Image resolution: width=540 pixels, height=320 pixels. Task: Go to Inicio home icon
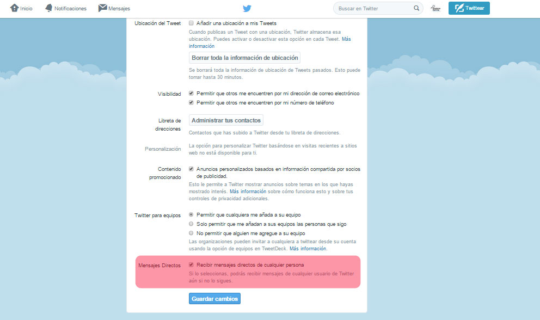tap(14, 8)
